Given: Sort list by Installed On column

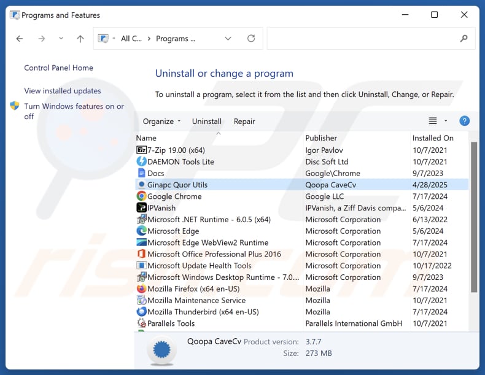Looking at the screenshot, I should (x=433, y=138).
